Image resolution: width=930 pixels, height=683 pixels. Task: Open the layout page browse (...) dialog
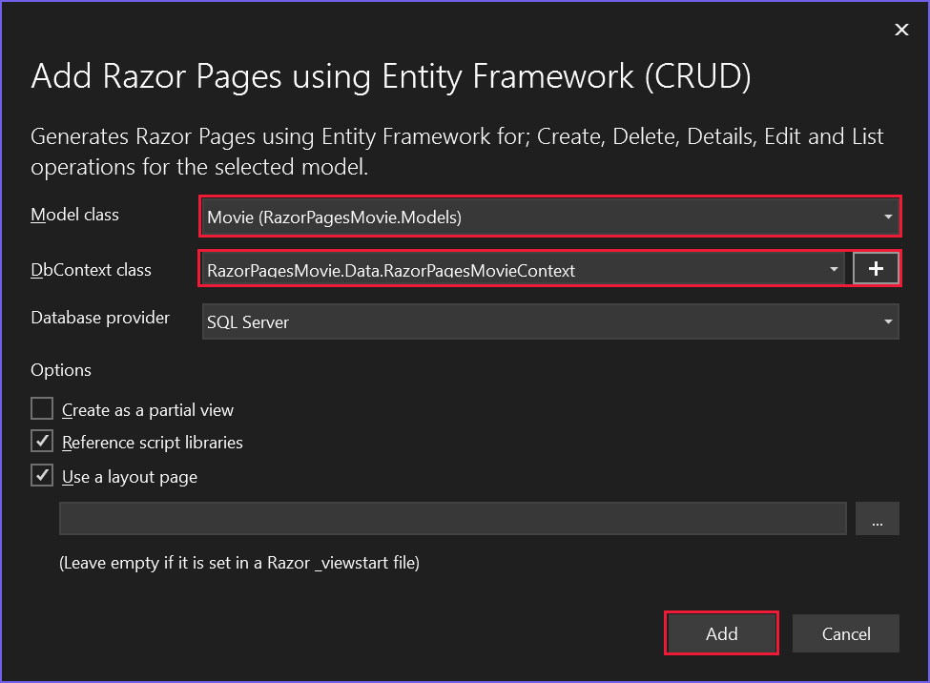(877, 518)
